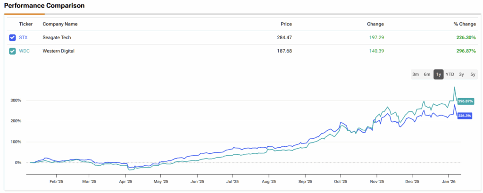Open the STX ticker link

[23, 37]
